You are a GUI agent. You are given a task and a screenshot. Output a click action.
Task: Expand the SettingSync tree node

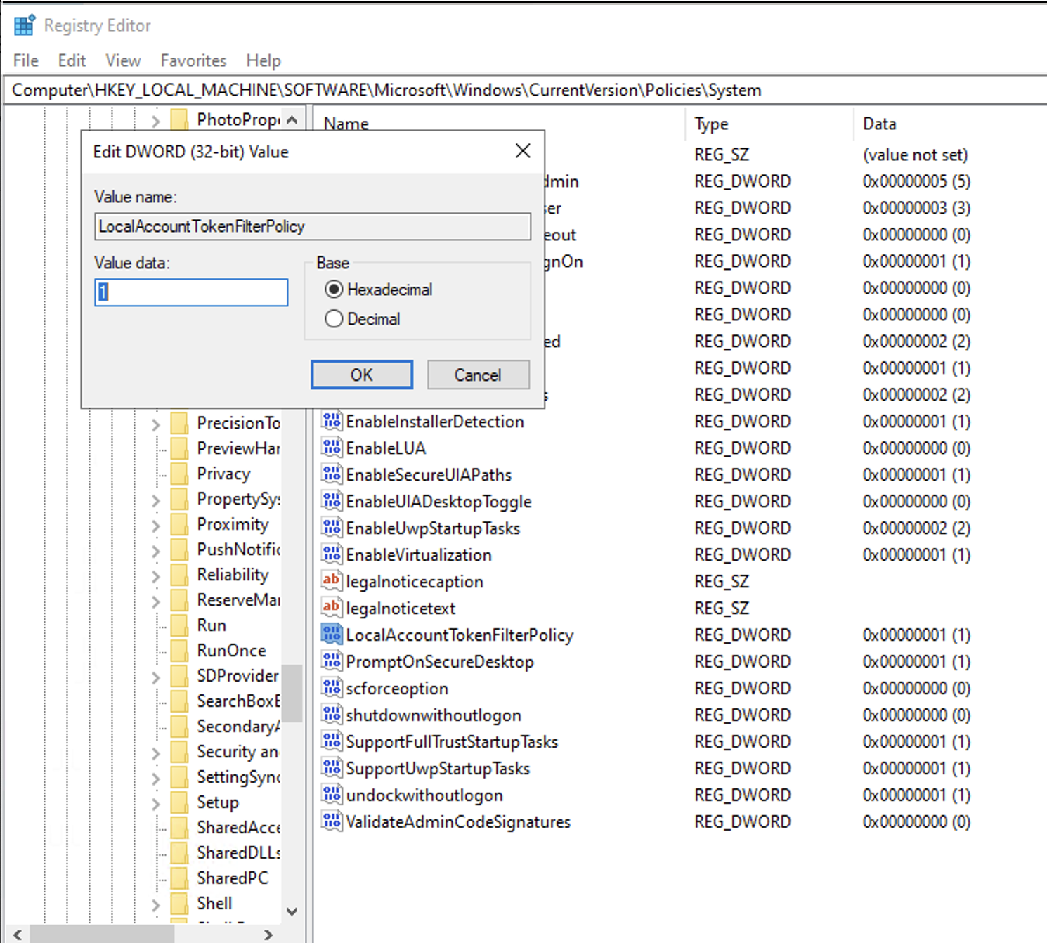pyautogui.click(x=156, y=778)
